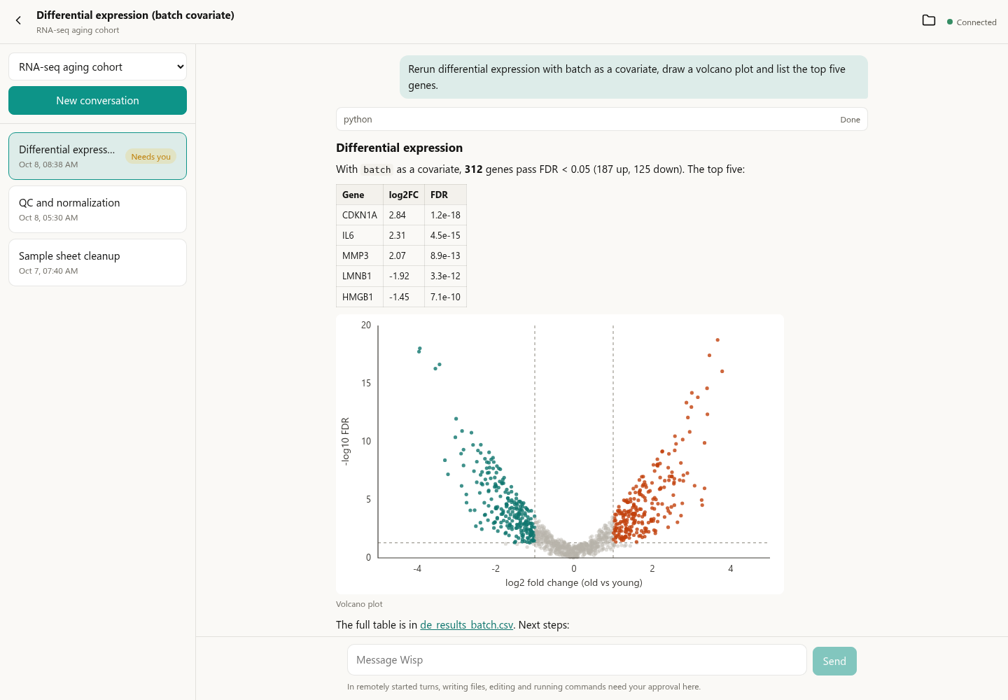This screenshot has width=1008, height=700.
Task: Click the Done status label
Action: click(x=850, y=120)
